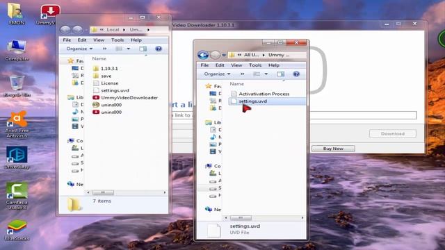Click Back arrow in the left Explorer window
The image size is (445, 250).
click(65, 29)
